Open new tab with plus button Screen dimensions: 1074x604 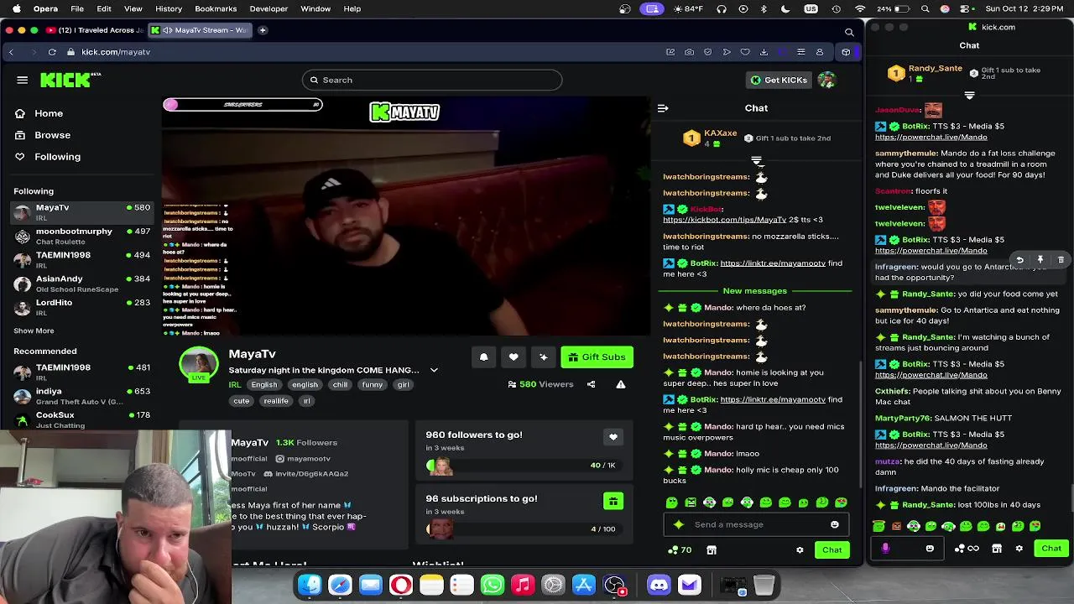point(263,30)
